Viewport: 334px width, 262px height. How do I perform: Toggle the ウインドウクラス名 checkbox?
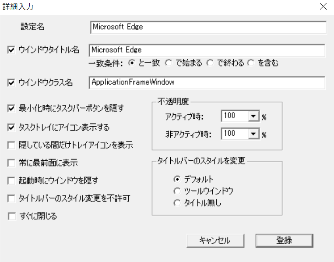pos(11,82)
